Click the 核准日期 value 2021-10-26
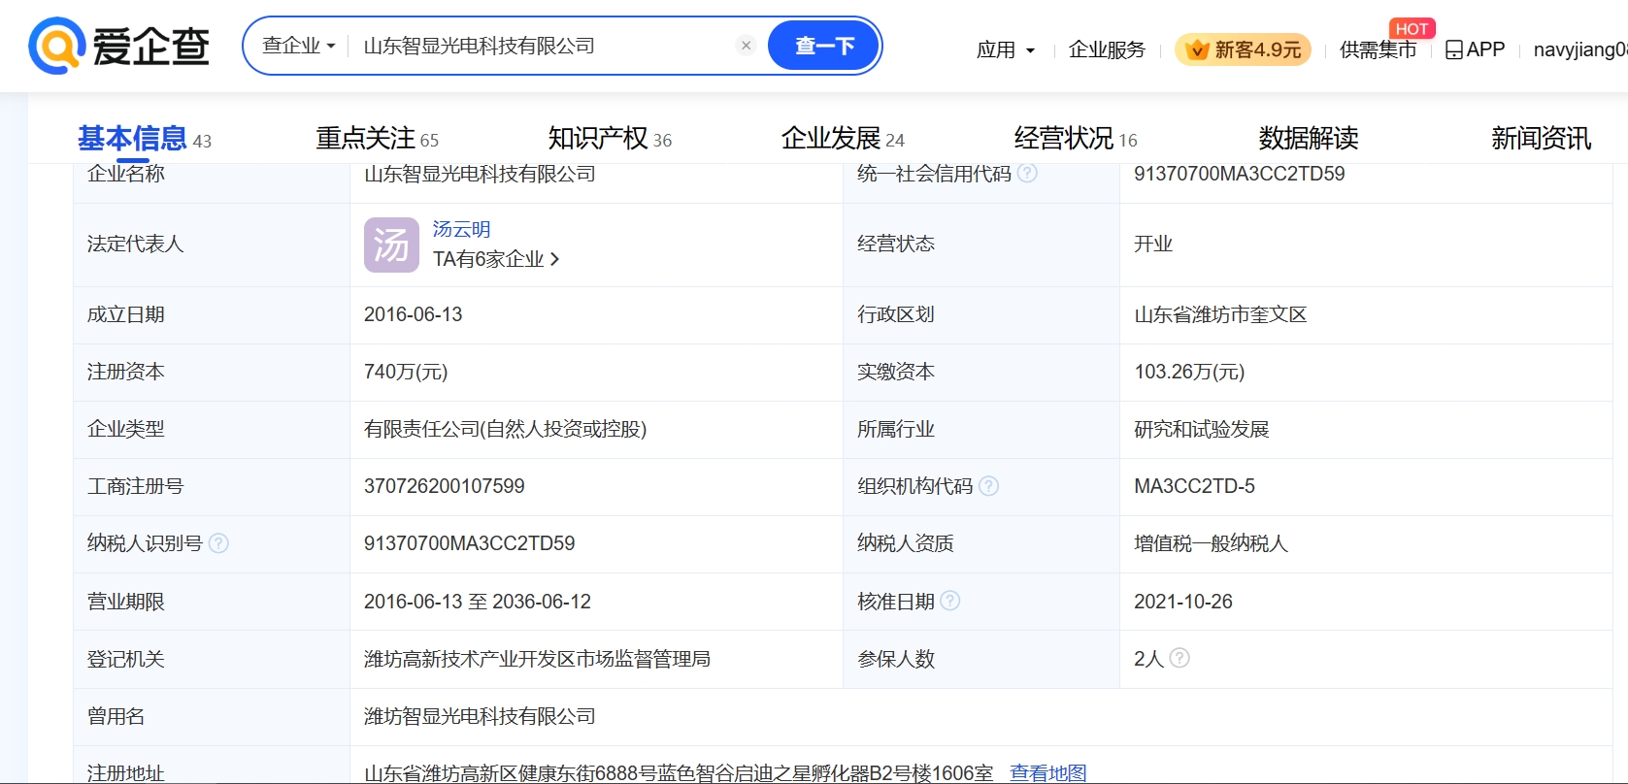Image resolution: width=1628 pixels, height=784 pixels. pyautogui.click(x=1183, y=602)
